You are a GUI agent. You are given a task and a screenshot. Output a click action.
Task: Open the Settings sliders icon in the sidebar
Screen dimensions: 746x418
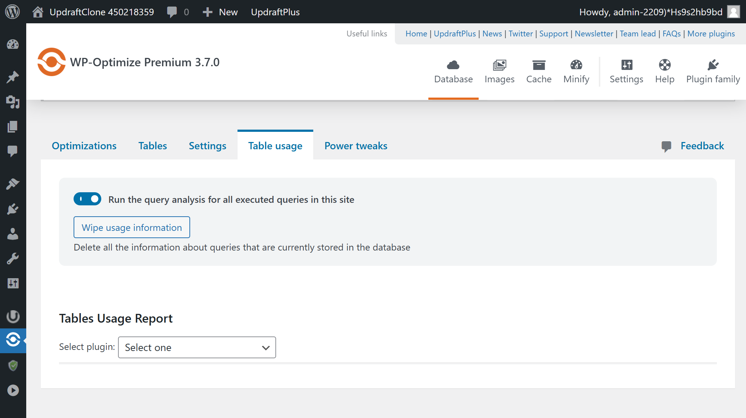click(x=13, y=283)
